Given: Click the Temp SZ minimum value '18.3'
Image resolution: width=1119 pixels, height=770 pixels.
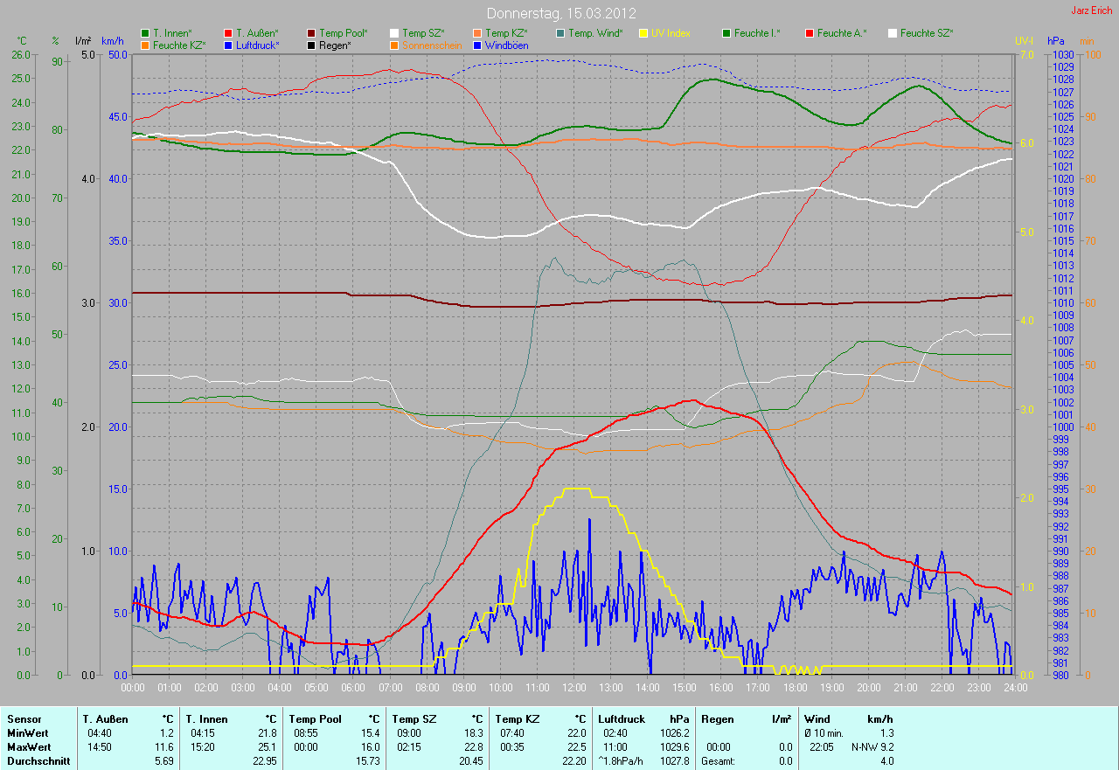Looking at the screenshot, I should [473, 733].
